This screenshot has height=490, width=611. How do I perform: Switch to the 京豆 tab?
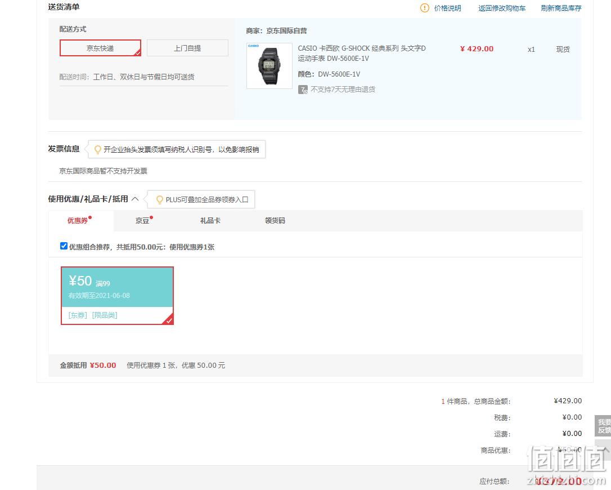coord(142,221)
